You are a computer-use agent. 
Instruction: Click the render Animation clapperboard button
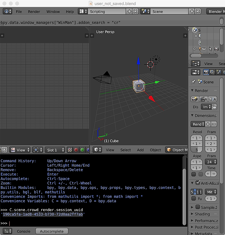[203, 99]
